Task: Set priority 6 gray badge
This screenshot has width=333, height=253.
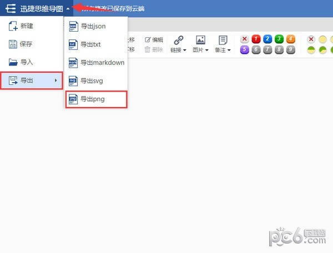Action: click(256, 50)
